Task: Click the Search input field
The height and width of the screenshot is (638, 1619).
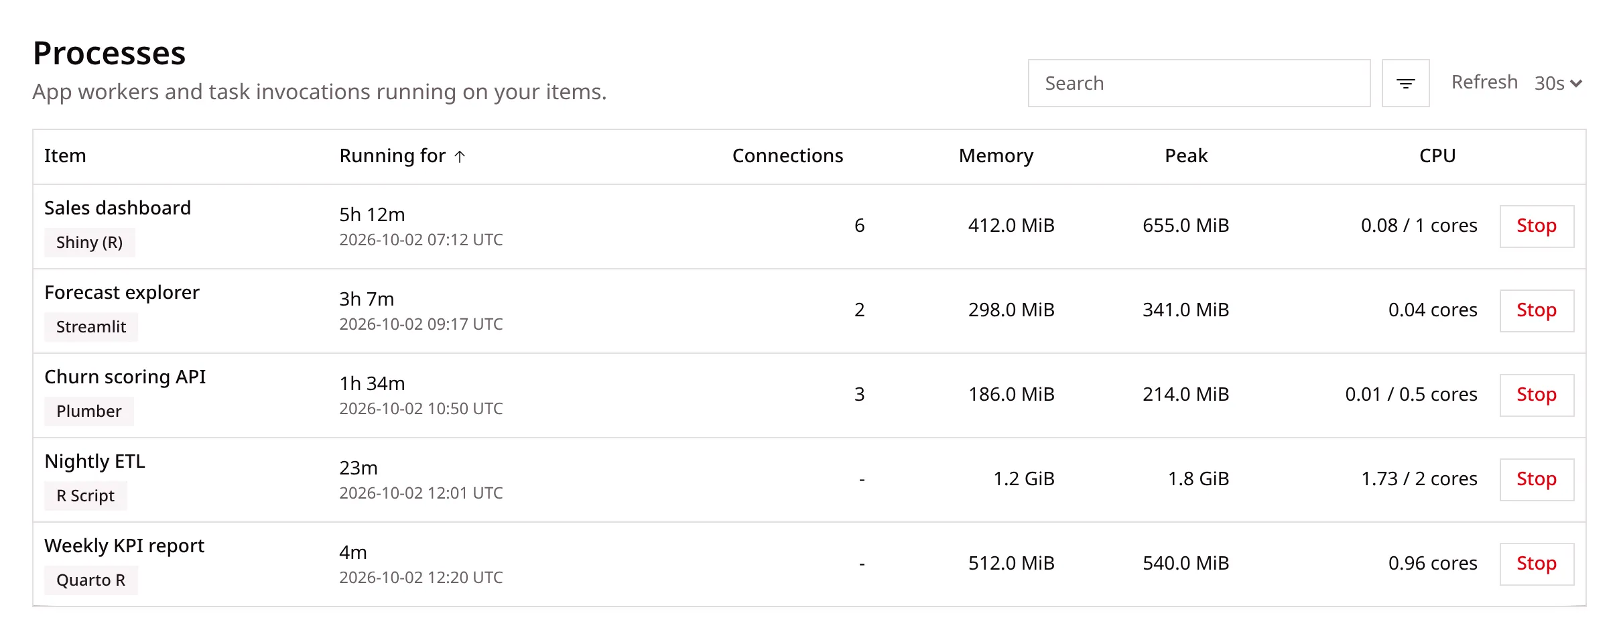Action: click(1199, 83)
